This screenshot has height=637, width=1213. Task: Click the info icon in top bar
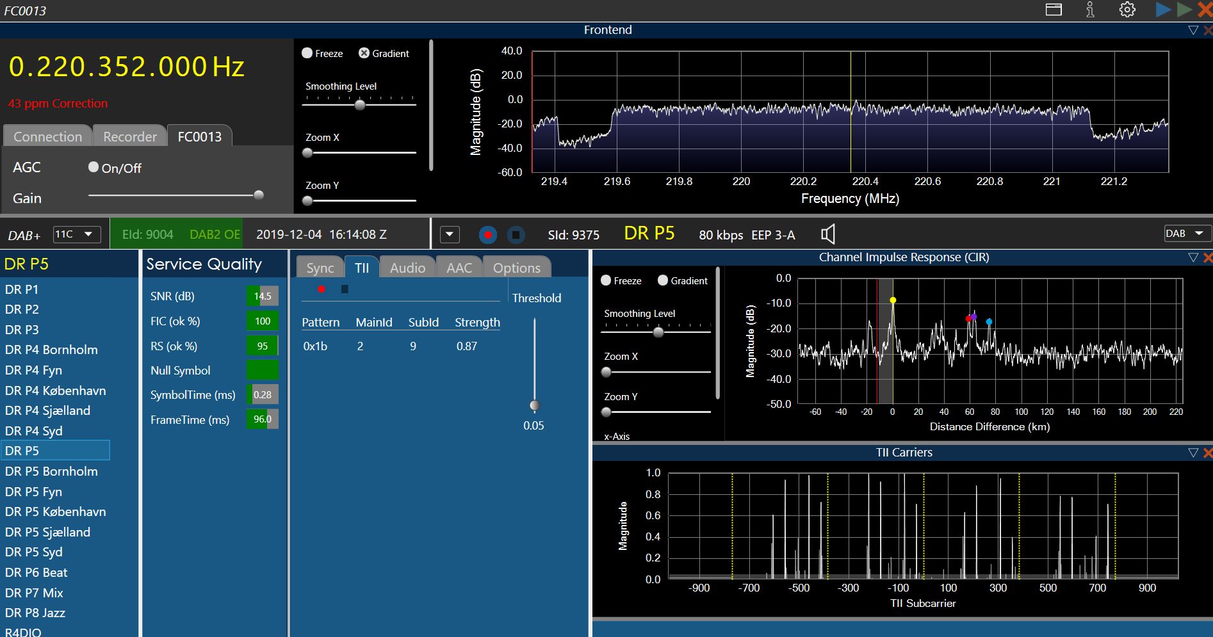pyautogui.click(x=1090, y=10)
